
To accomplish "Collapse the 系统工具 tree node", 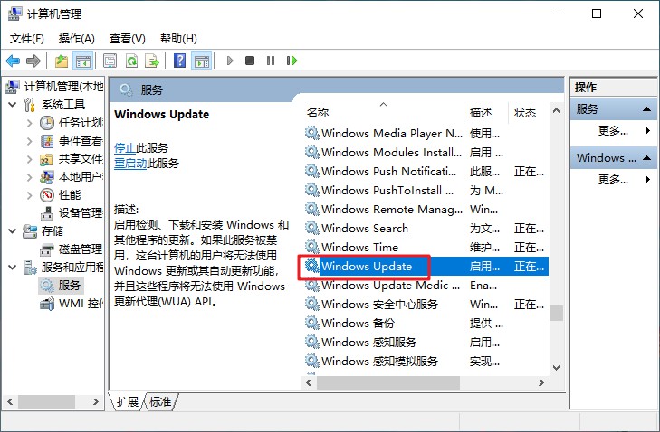I will pos(12,105).
